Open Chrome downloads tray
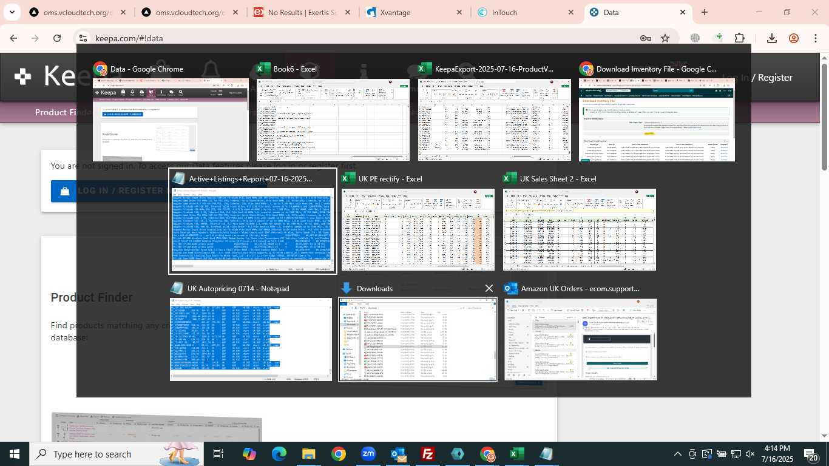This screenshot has width=829, height=466. click(x=772, y=38)
